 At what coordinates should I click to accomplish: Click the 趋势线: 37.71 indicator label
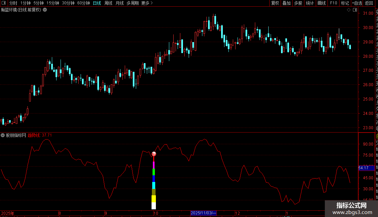(40, 135)
